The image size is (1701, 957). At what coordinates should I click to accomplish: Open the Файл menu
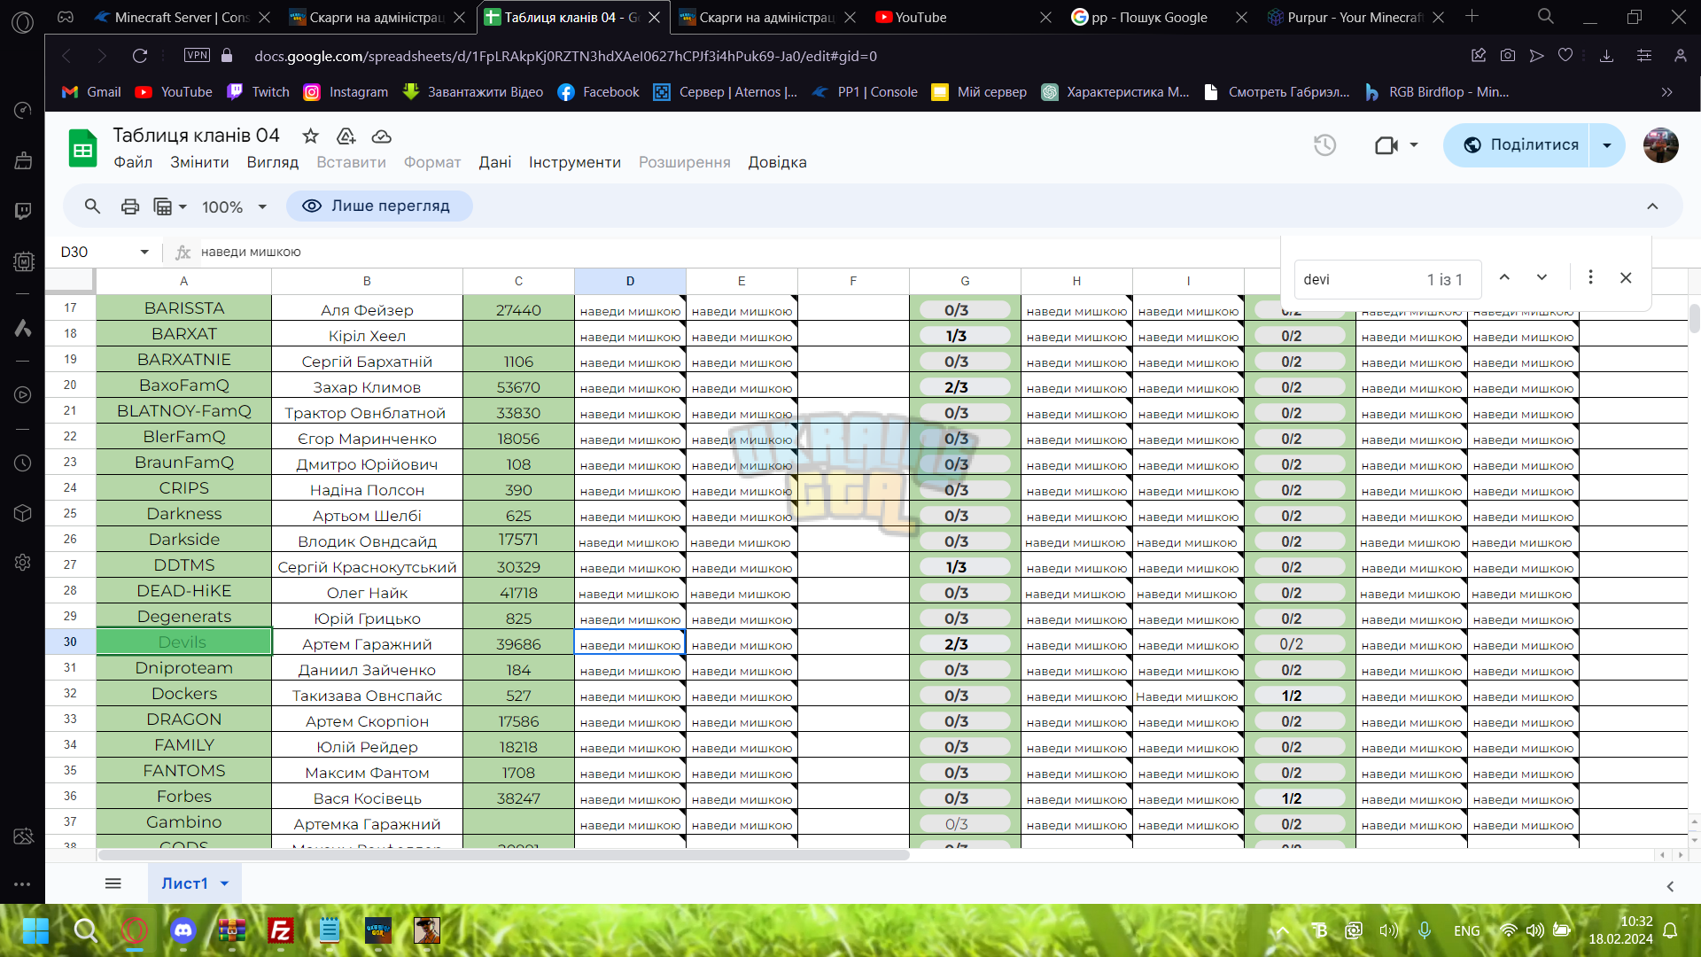pos(133,162)
